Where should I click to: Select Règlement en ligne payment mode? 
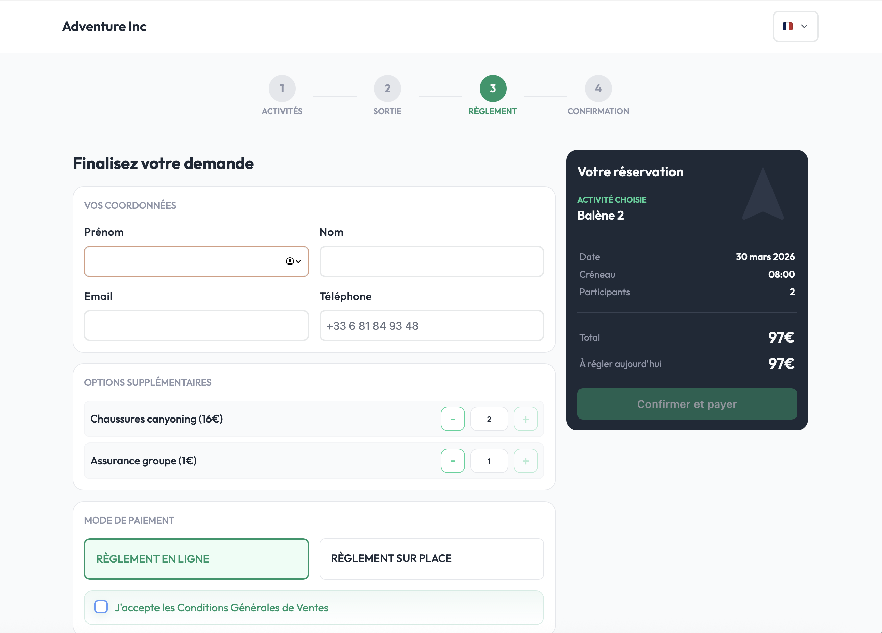(196, 559)
